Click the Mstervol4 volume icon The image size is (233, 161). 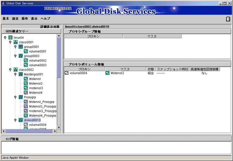click(26, 93)
